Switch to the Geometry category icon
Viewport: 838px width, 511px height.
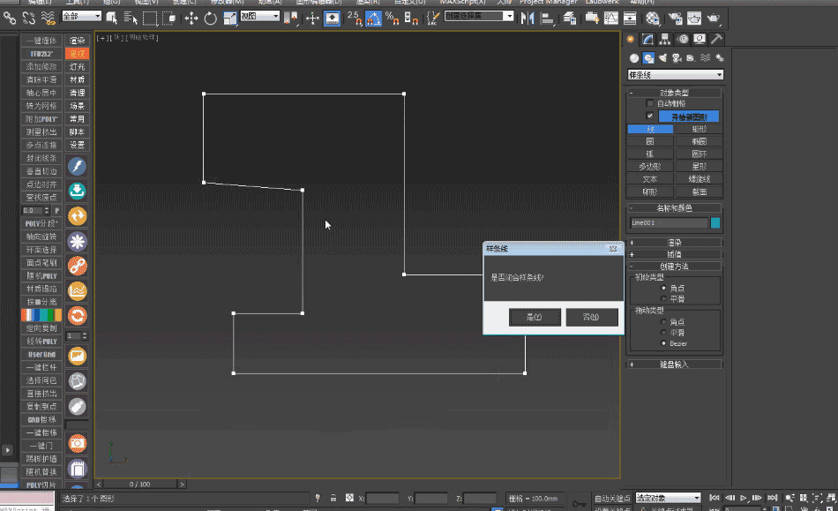634,58
